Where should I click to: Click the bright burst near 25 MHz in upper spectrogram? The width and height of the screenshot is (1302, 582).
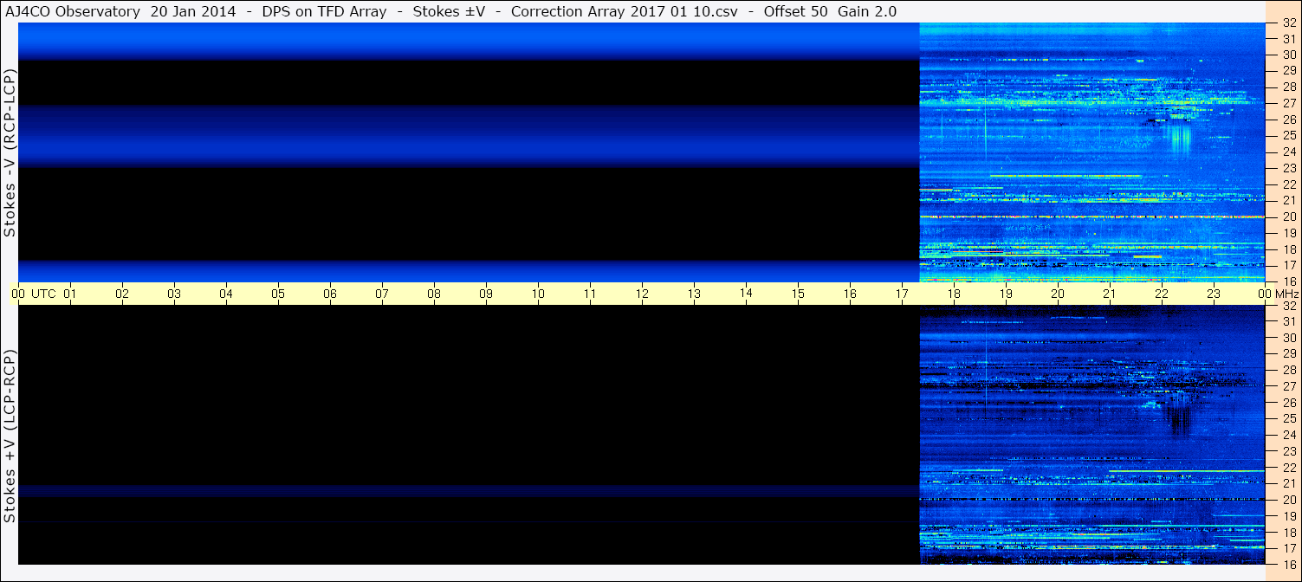[1180, 138]
